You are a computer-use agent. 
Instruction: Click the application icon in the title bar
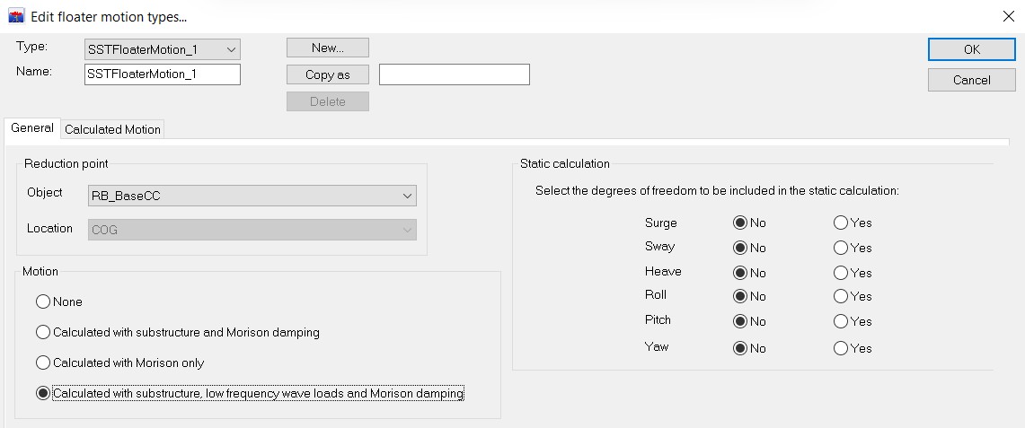click(15, 17)
